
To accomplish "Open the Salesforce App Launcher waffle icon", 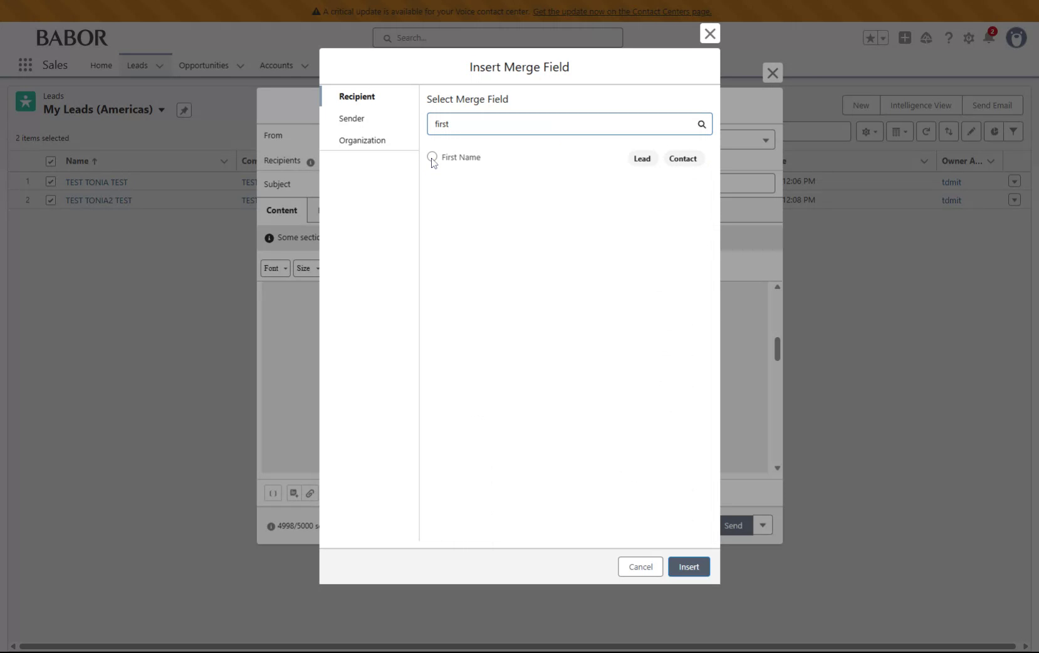I will [x=25, y=65].
